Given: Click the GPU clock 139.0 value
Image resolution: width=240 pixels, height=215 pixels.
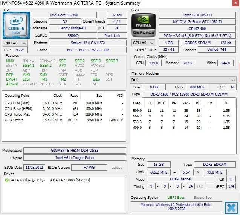Looking at the screenshot, I should pos(153,63).
